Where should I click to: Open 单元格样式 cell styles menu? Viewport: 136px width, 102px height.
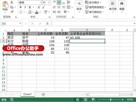(94, 12)
